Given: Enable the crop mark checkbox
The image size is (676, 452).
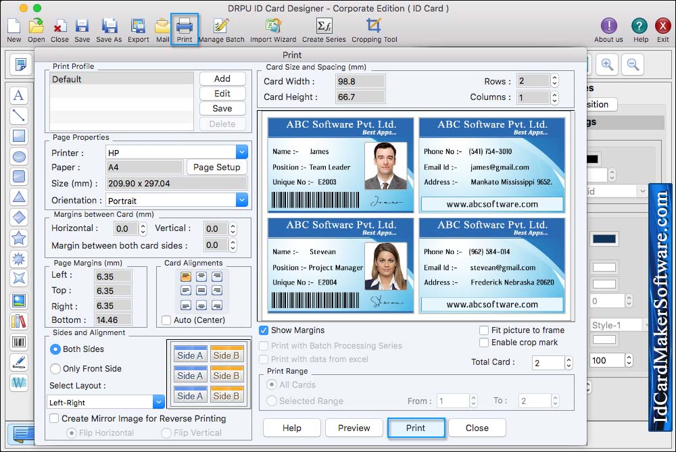Looking at the screenshot, I should point(484,343).
